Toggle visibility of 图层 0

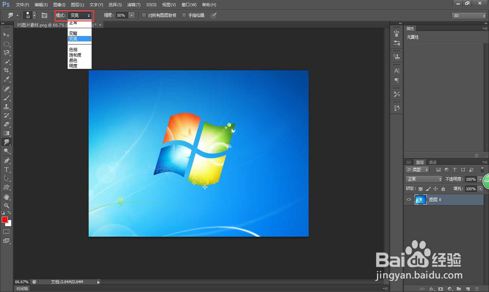pyautogui.click(x=409, y=200)
